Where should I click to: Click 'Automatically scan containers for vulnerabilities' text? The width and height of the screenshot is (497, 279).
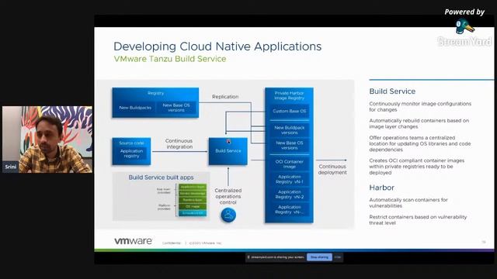coord(408,203)
